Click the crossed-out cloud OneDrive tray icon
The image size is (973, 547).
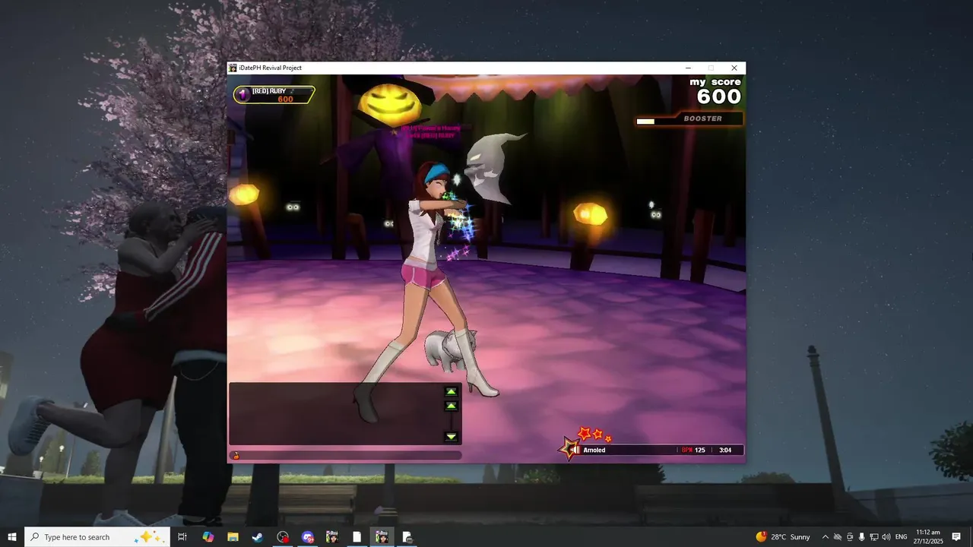point(838,536)
